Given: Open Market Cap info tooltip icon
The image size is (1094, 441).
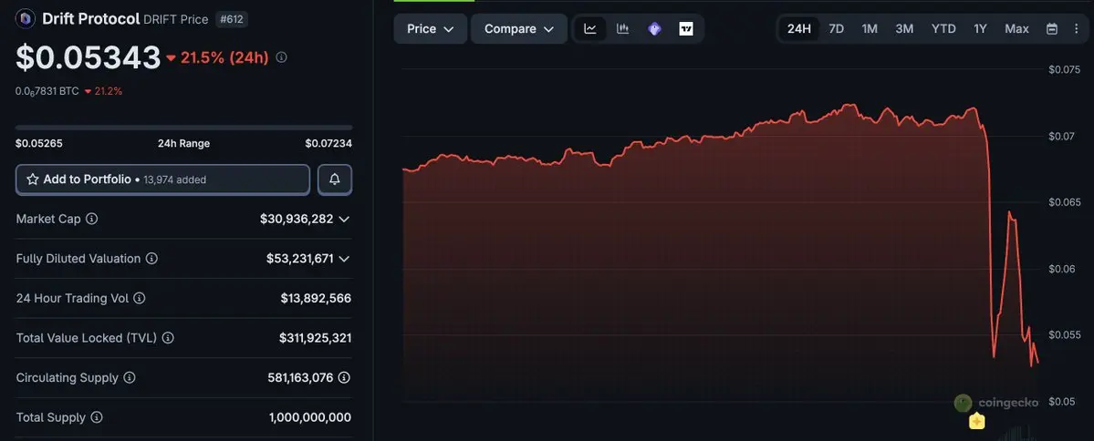Looking at the screenshot, I should pos(91,219).
